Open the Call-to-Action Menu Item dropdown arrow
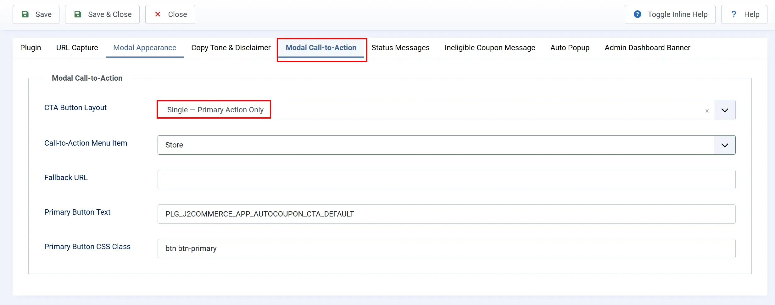 pyautogui.click(x=725, y=145)
